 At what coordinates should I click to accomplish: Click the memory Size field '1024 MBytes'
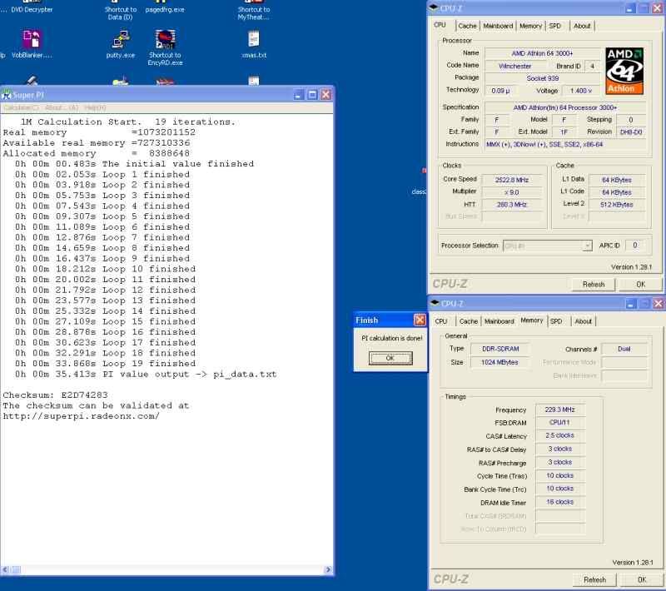[499, 363]
